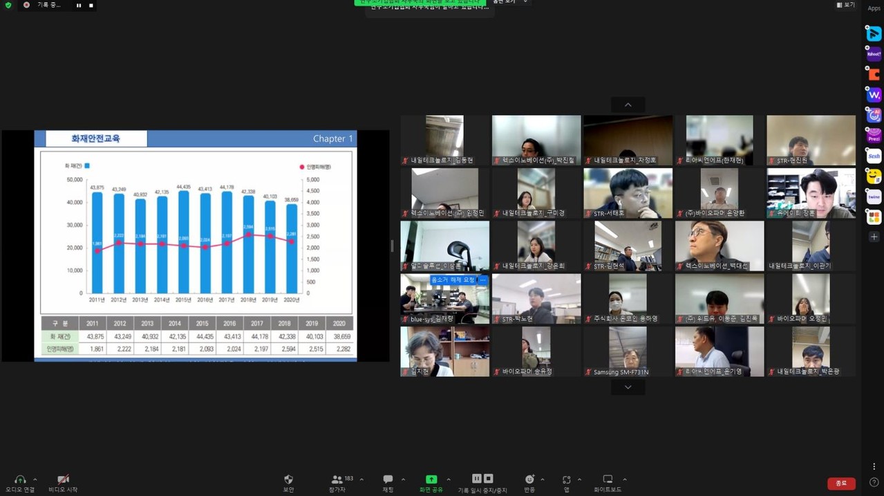
Task: Expand the chat options arrow
Action: (x=404, y=480)
